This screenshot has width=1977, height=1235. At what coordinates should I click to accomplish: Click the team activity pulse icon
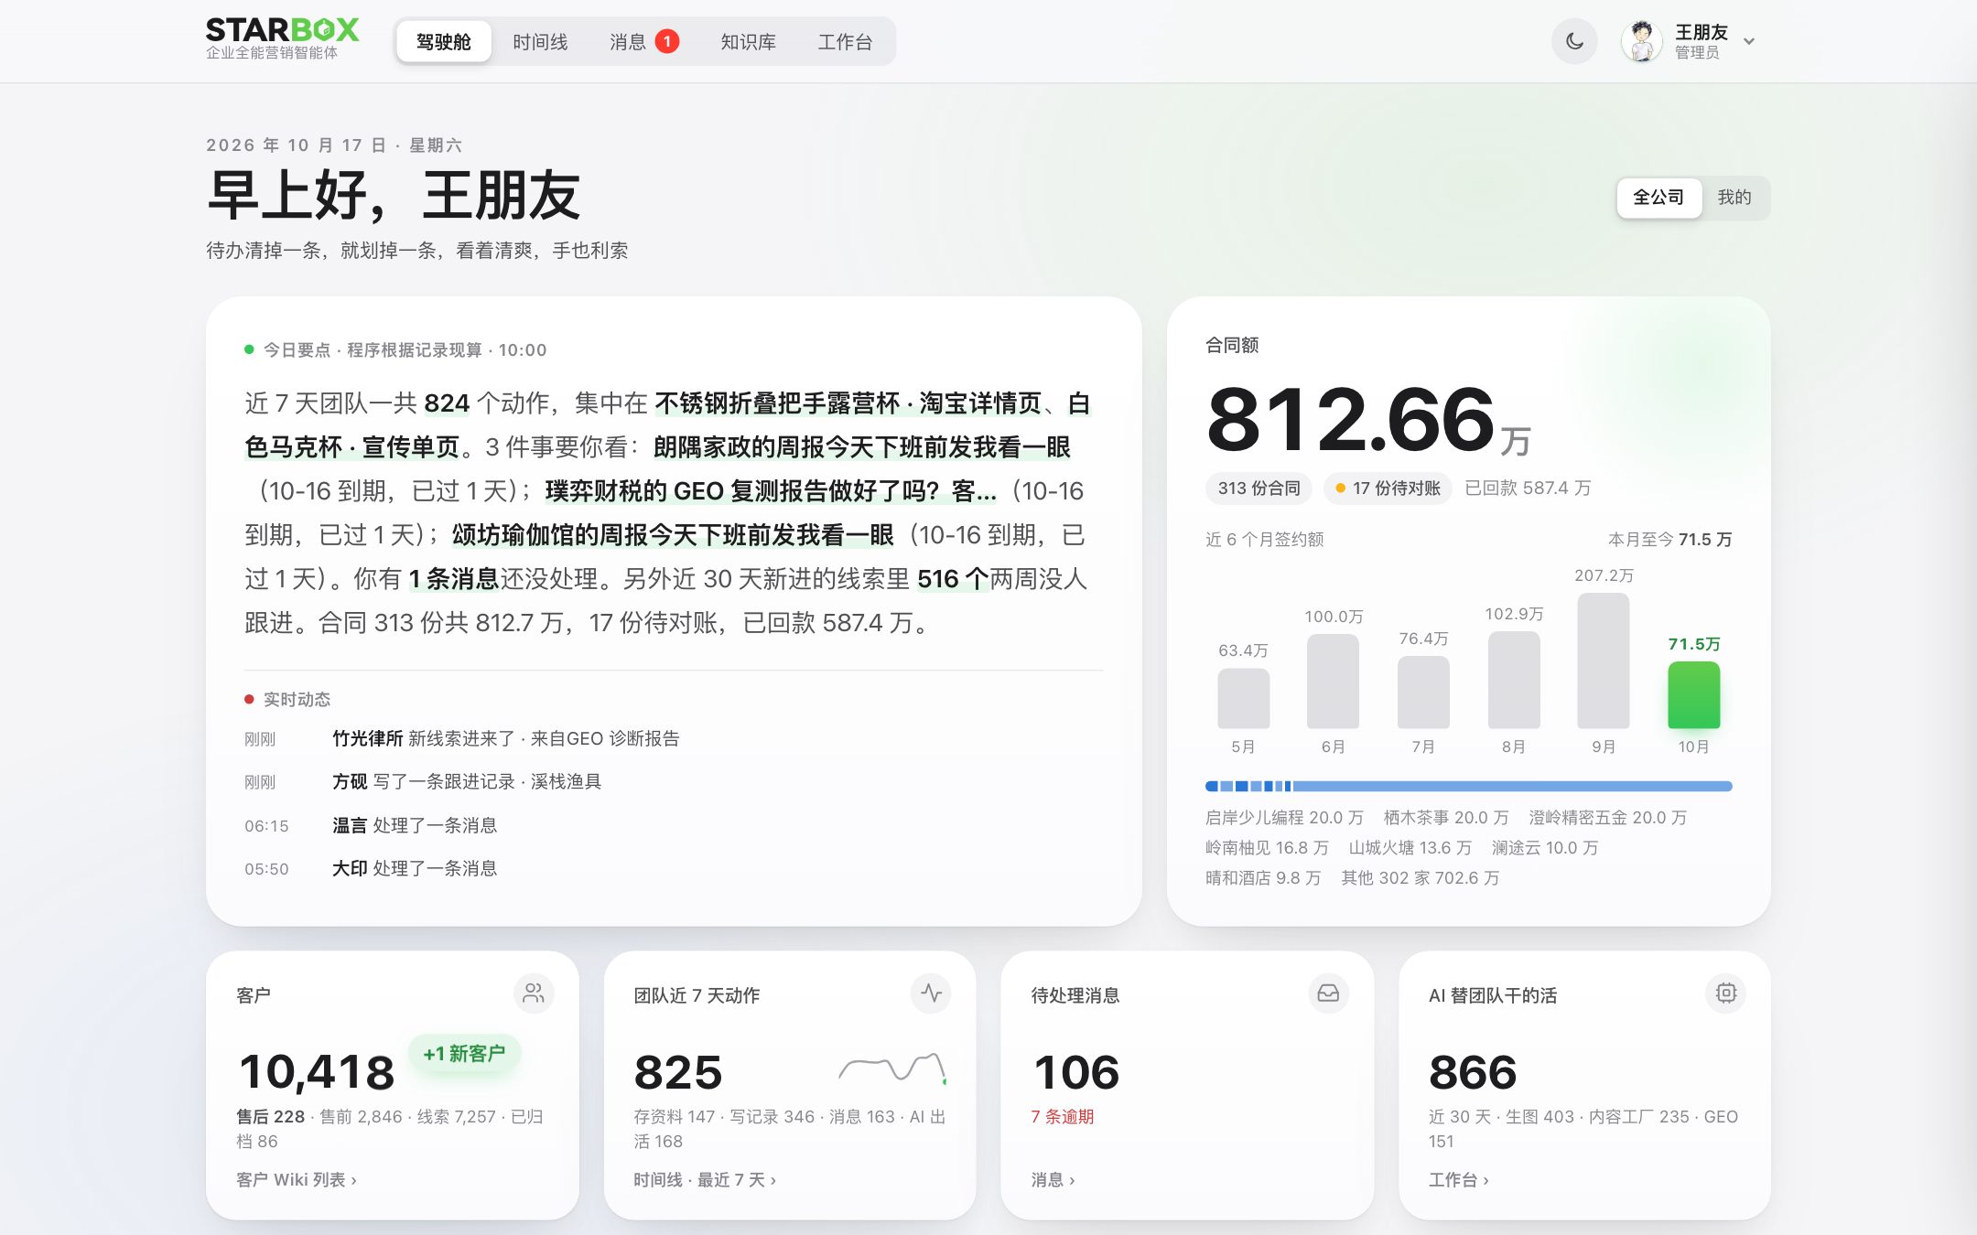931,993
